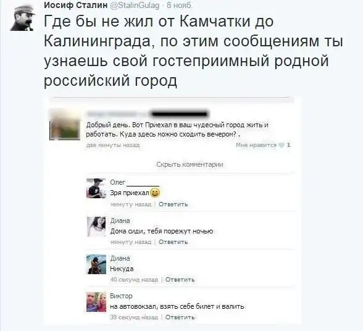Open Олег's commenter avatar
The height and width of the screenshot is (331, 363).
coord(96,188)
